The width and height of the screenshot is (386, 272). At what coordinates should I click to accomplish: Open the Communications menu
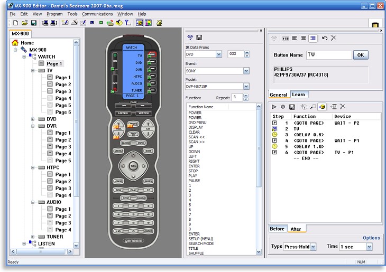(97, 14)
